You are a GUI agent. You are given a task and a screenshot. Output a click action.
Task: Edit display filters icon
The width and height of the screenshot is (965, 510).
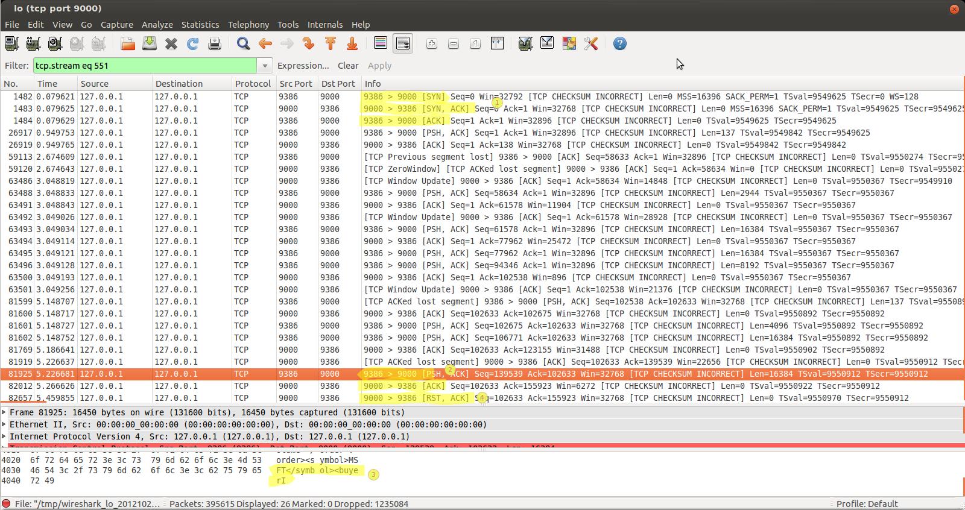tap(547, 43)
